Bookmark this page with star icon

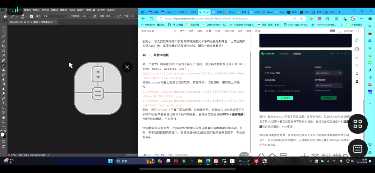pyautogui.click(x=302, y=18)
